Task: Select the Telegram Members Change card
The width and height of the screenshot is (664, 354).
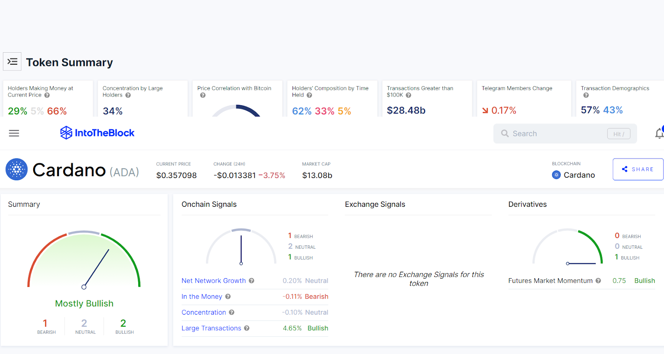Action: (x=524, y=99)
